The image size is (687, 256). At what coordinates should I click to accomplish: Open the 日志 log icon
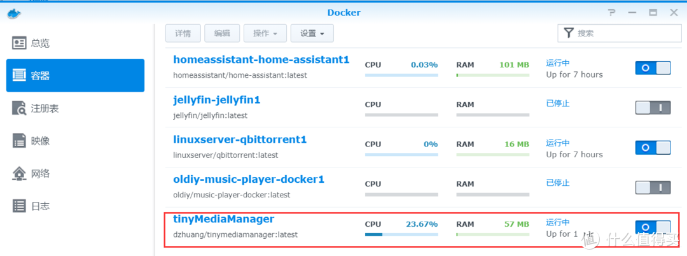19,206
